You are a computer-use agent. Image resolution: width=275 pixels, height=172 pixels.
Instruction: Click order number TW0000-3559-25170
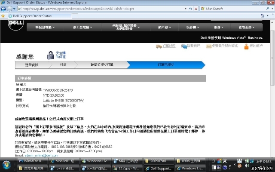point(58,90)
